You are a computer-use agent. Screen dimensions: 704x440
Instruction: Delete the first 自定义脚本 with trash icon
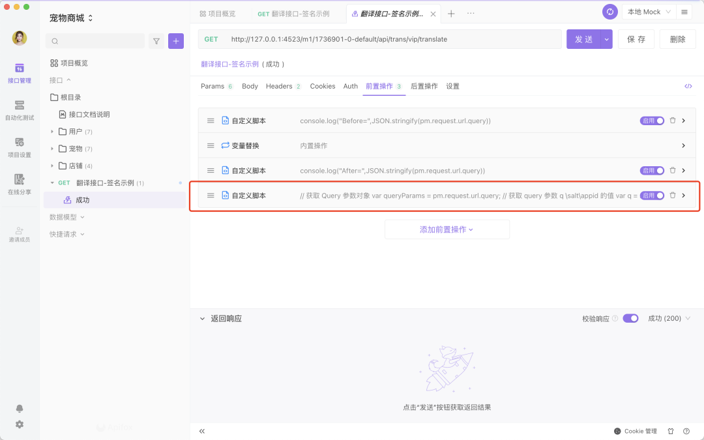pos(672,120)
